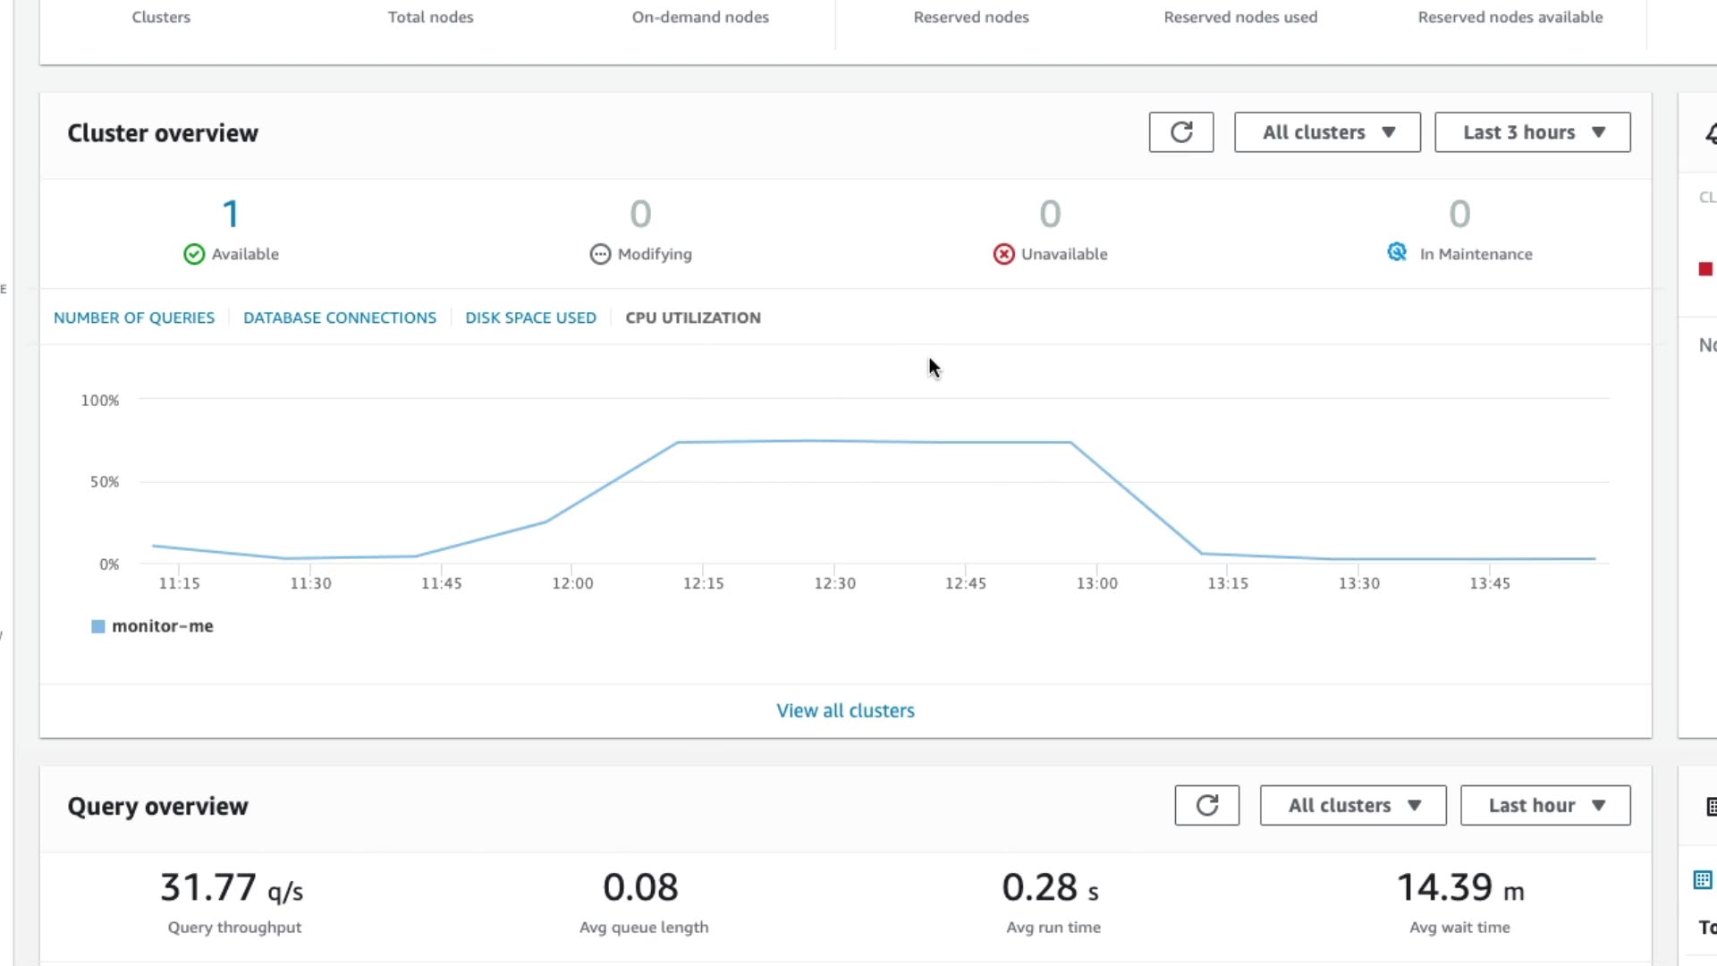Switch to Number of Queries tab
The height and width of the screenshot is (966, 1717).
click(x=134, y=318)
